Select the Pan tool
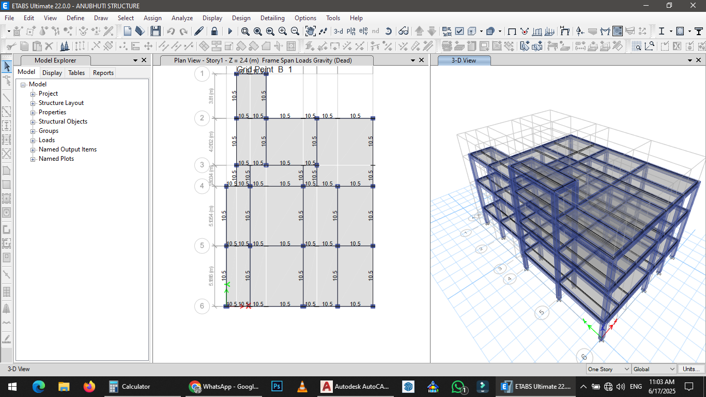 (311, 31)
